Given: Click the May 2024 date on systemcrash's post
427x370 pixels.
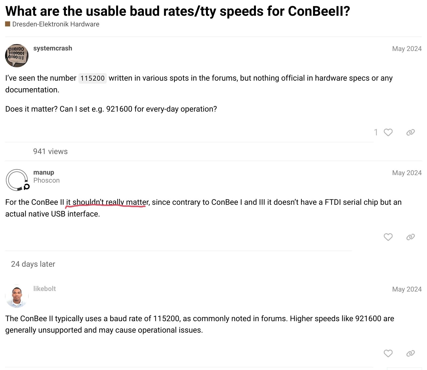Looking at the screenshot, I should tap(407, 49).
